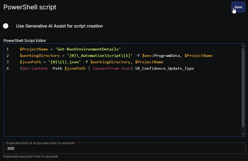Click line number 2 in the editor gutter

tap(7, 56)
